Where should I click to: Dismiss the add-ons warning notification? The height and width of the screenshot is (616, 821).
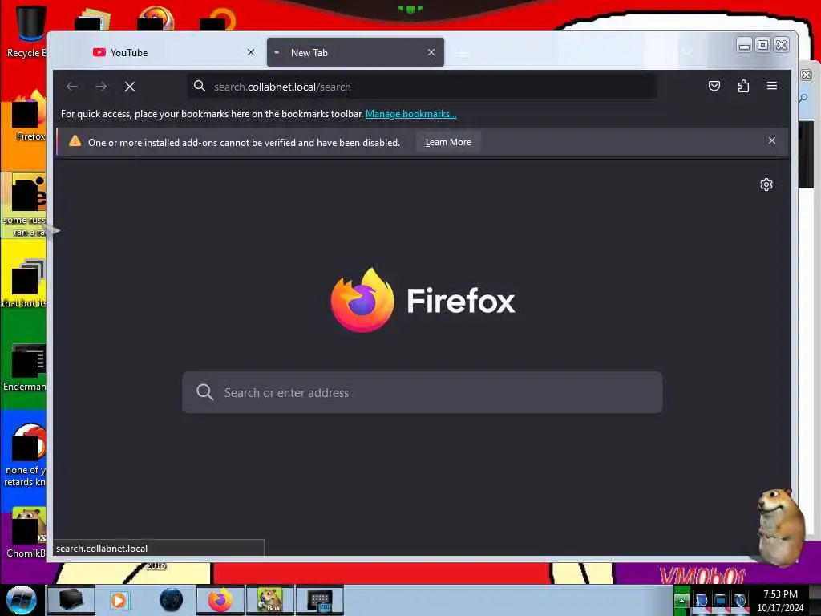[772, 140]
